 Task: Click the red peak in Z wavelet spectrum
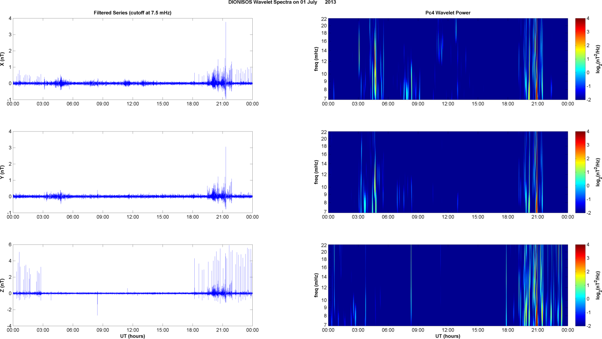pos(537,314)
